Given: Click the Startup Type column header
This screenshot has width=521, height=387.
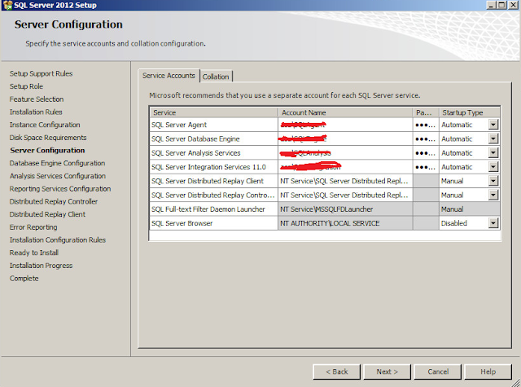Looking at the screenshot, I should click(x=470, y=112).
